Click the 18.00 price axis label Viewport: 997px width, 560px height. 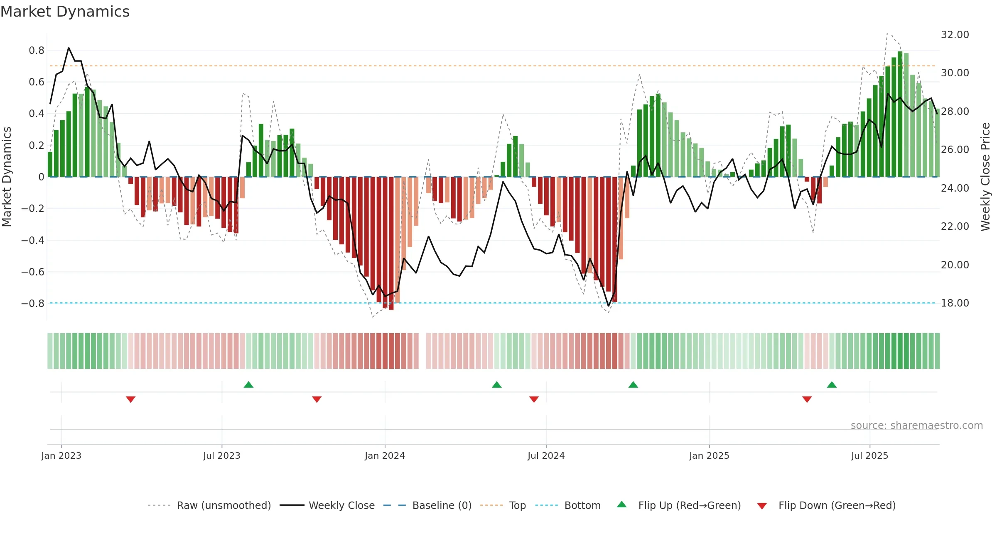pyautogui.click(x=955, y=303)
